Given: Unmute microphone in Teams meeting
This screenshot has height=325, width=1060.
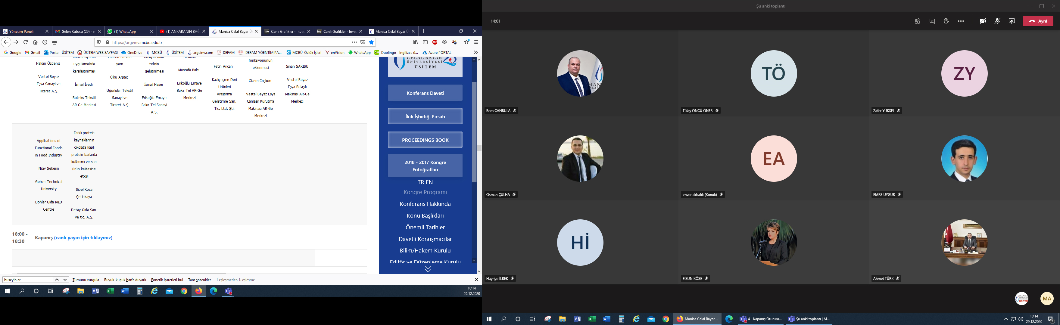Looking at the screenshot, I should click(997, 21).
